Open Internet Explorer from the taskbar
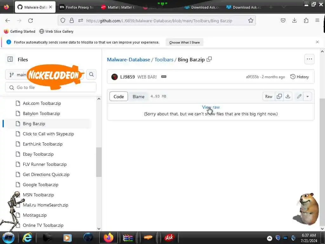 pyautogui.click(x=27, y=238)
